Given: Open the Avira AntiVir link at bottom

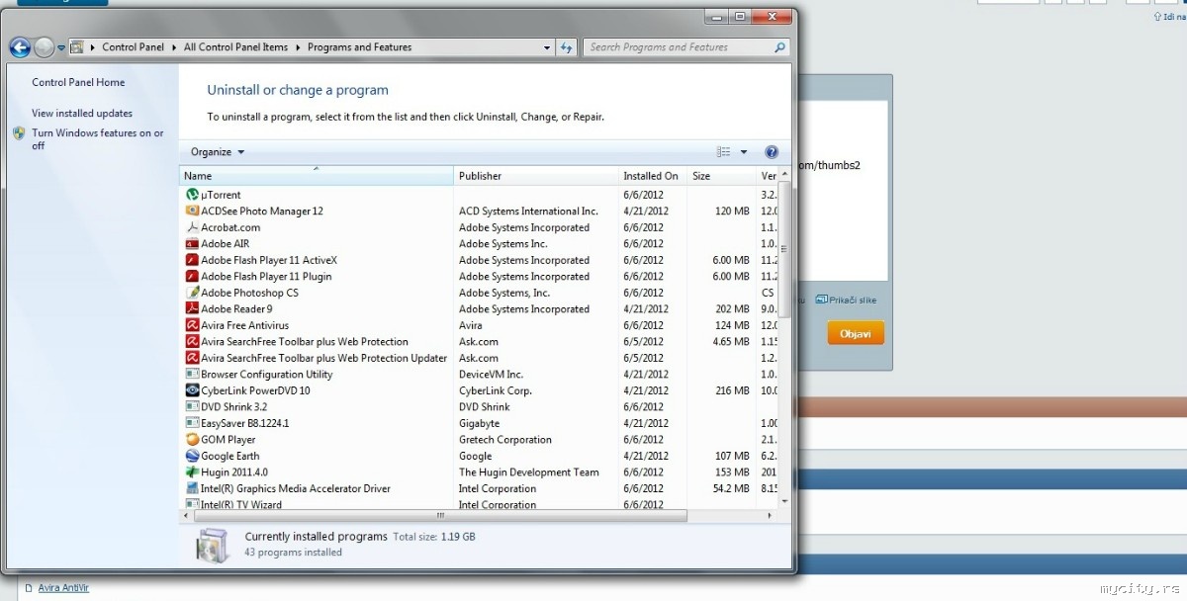Looking at the screenshot, I should point(63,588).
